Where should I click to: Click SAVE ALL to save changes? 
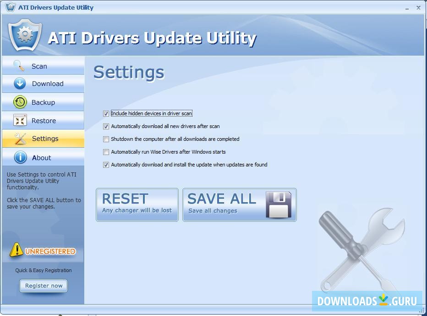click(x=238, y=204)
